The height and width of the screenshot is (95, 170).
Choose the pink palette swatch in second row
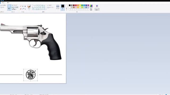[76, 7]
